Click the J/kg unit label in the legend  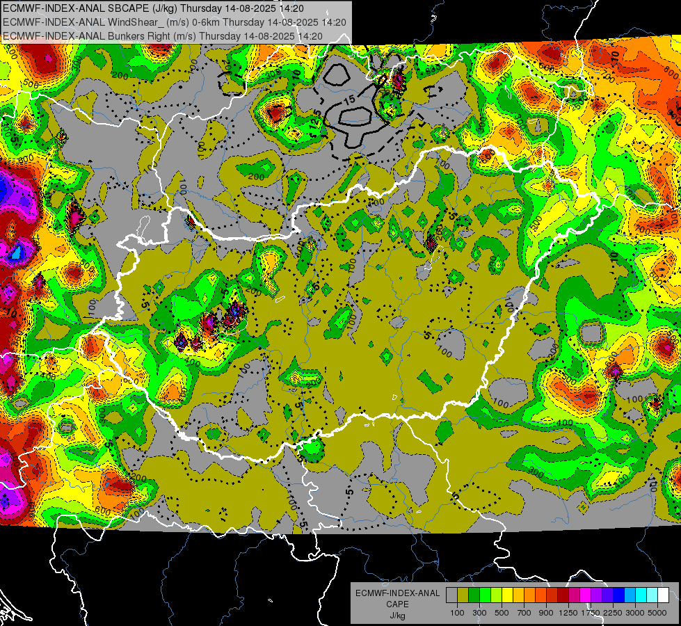[x=397, y=616]
